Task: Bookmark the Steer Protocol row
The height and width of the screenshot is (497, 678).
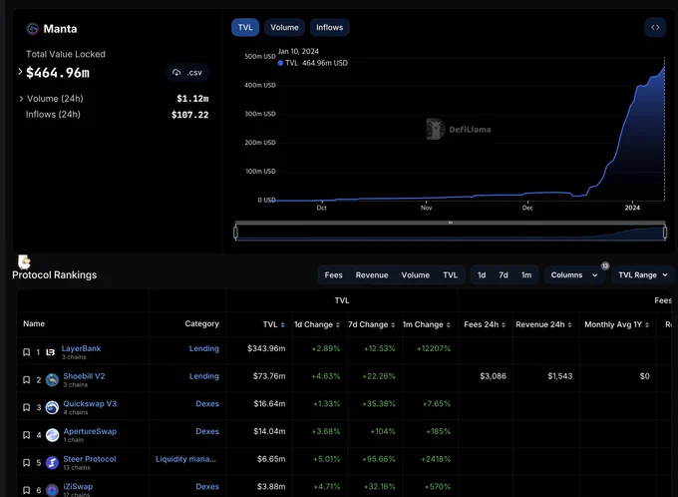Action: [26, 463]
